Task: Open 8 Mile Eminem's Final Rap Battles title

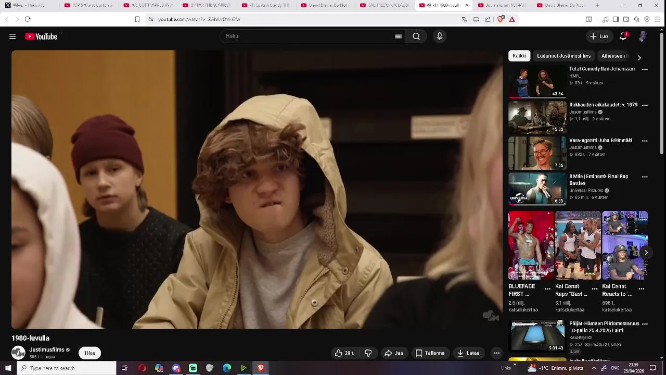Action: [x=599, y=180]
